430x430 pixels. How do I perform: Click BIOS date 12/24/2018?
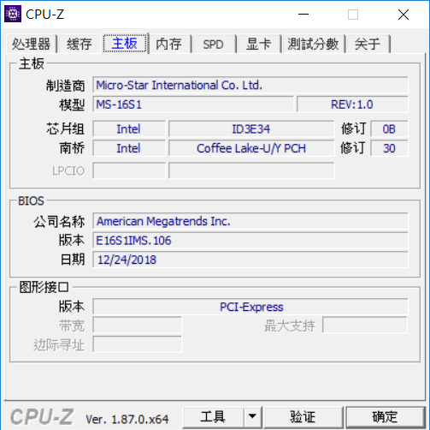point(250,260)
